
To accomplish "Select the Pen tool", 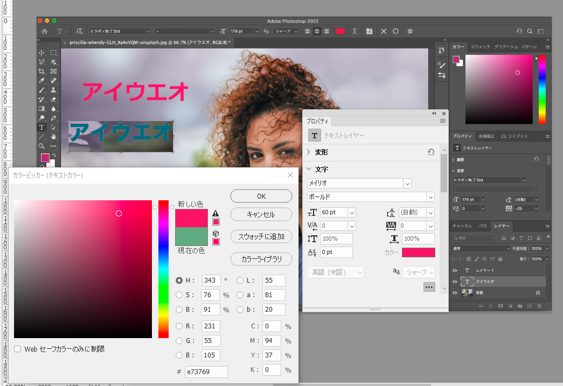I will [53, 118].
